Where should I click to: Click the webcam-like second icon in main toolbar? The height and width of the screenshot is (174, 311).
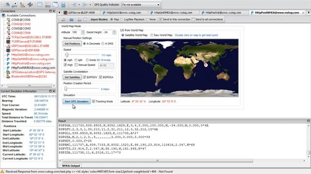(x=15, y=4)
